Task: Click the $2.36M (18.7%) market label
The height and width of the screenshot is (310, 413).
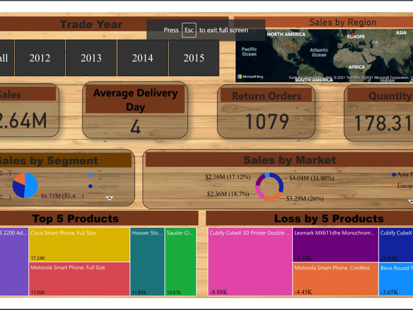Action: (x=228, y=194)
